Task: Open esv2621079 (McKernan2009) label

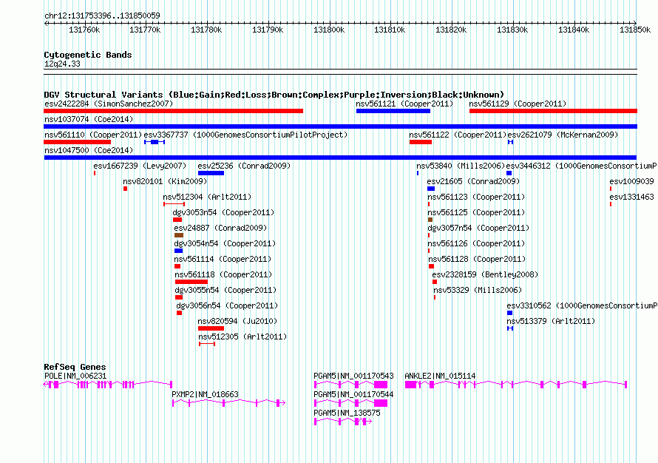Action: tap(563, 135)
